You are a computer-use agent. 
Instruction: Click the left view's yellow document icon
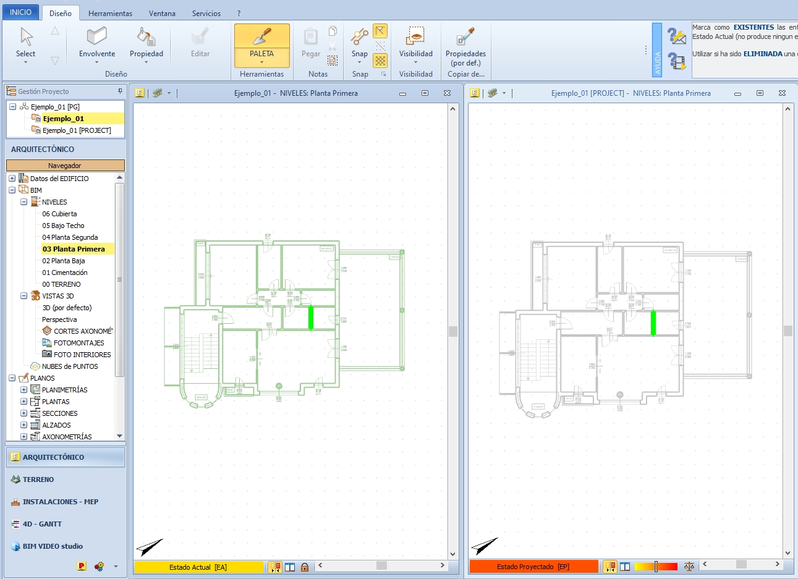140,93
